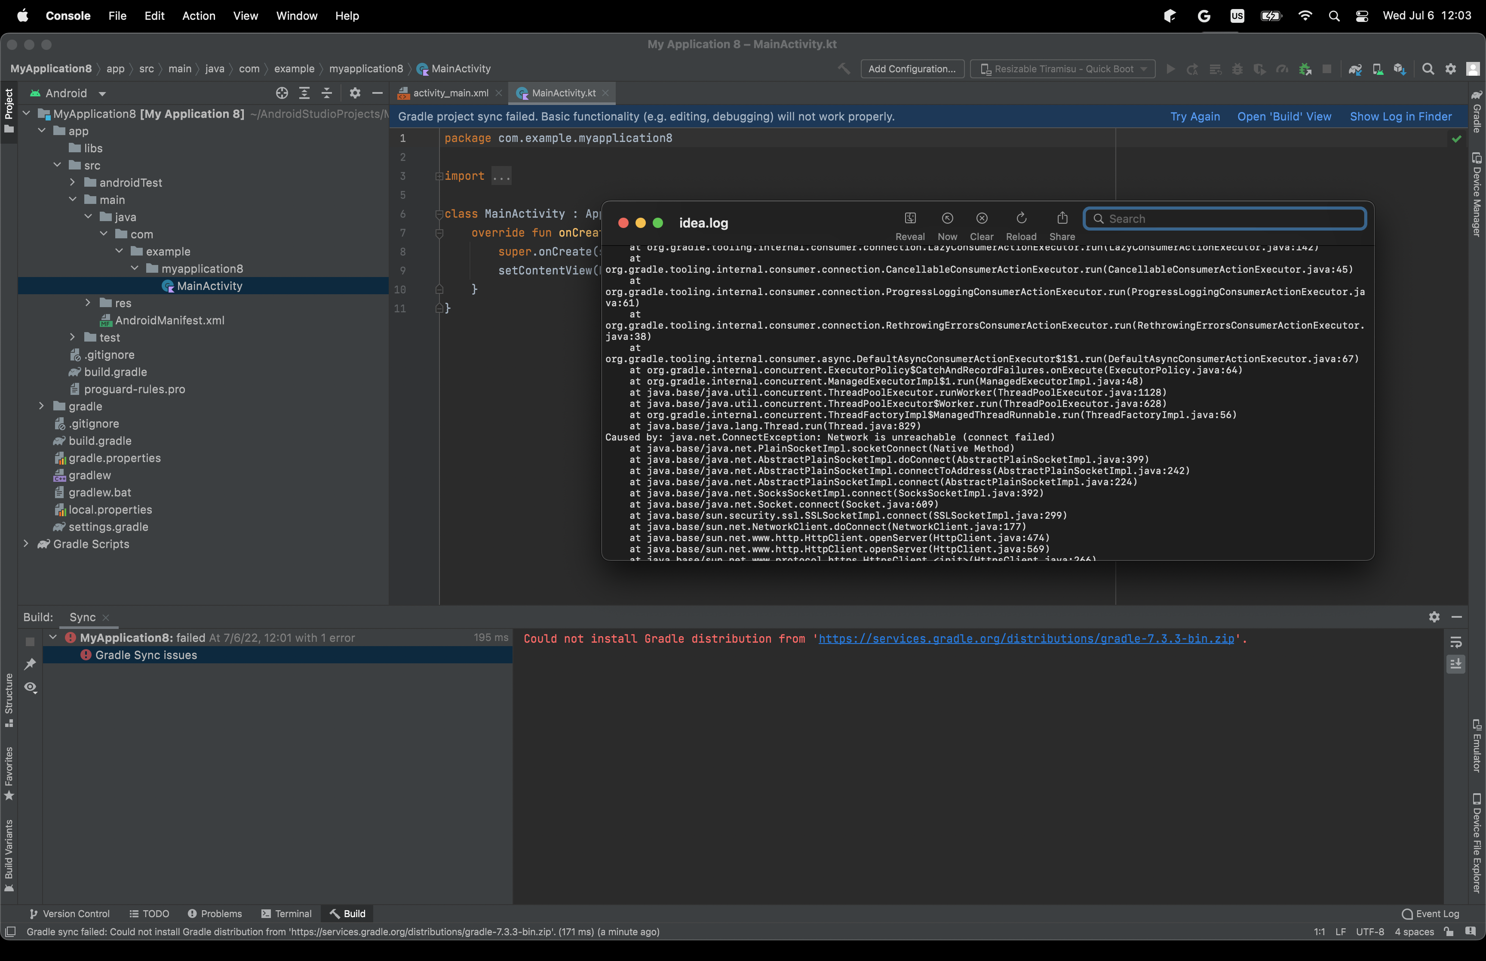Reload the idea.log file
Viewport: 1486px width, 961px height.
1021,219
